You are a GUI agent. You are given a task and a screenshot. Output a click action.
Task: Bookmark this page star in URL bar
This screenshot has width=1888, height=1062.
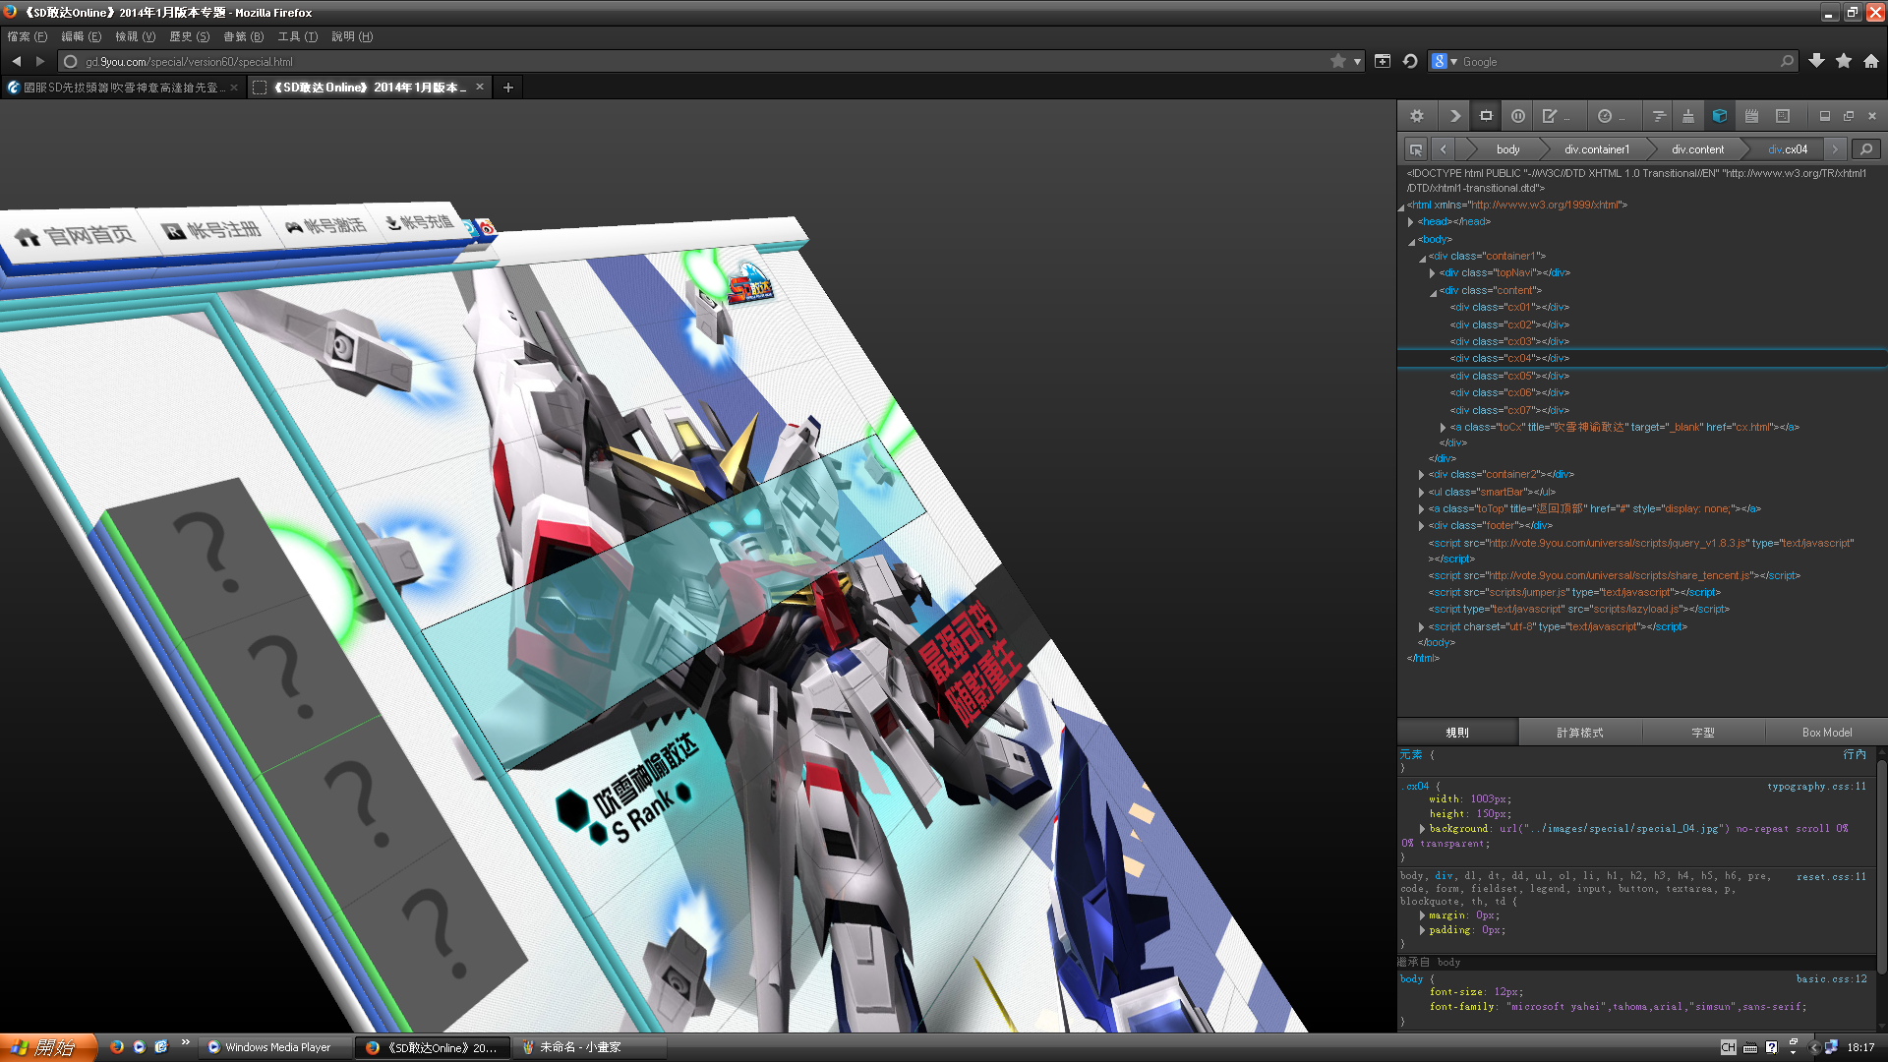[1338, 61]
